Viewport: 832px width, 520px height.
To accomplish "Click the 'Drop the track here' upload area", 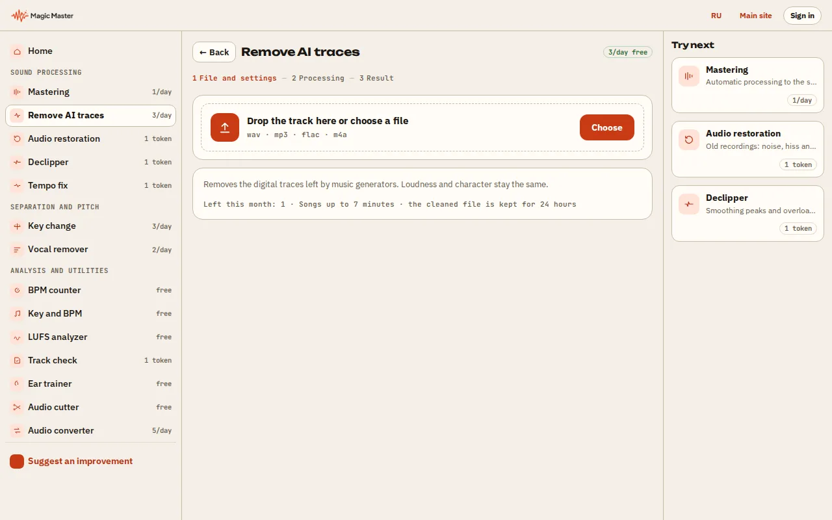I will point(422,127).
